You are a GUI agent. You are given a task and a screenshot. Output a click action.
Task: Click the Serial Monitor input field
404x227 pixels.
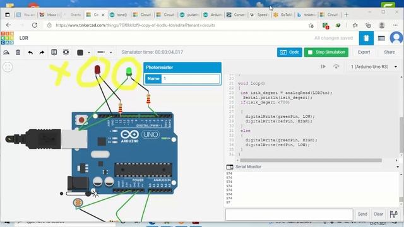pos(289,214)
